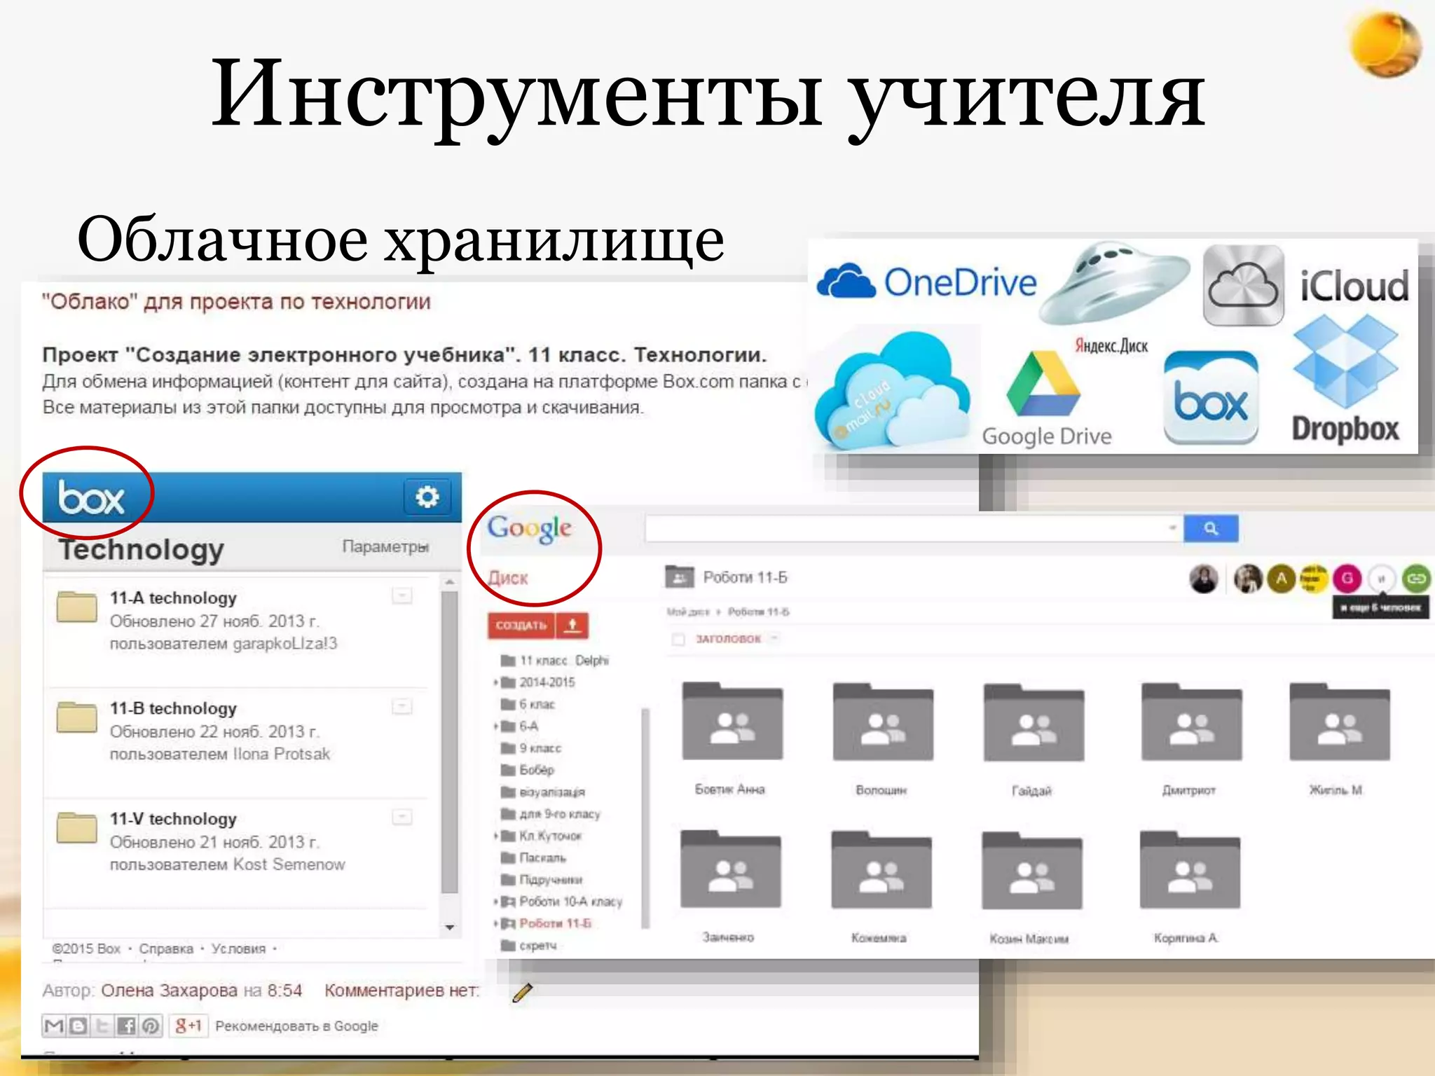Open the Бовтик Анна shared folder
This screenshot has width=1435, height=1076.
coord(732,722)
